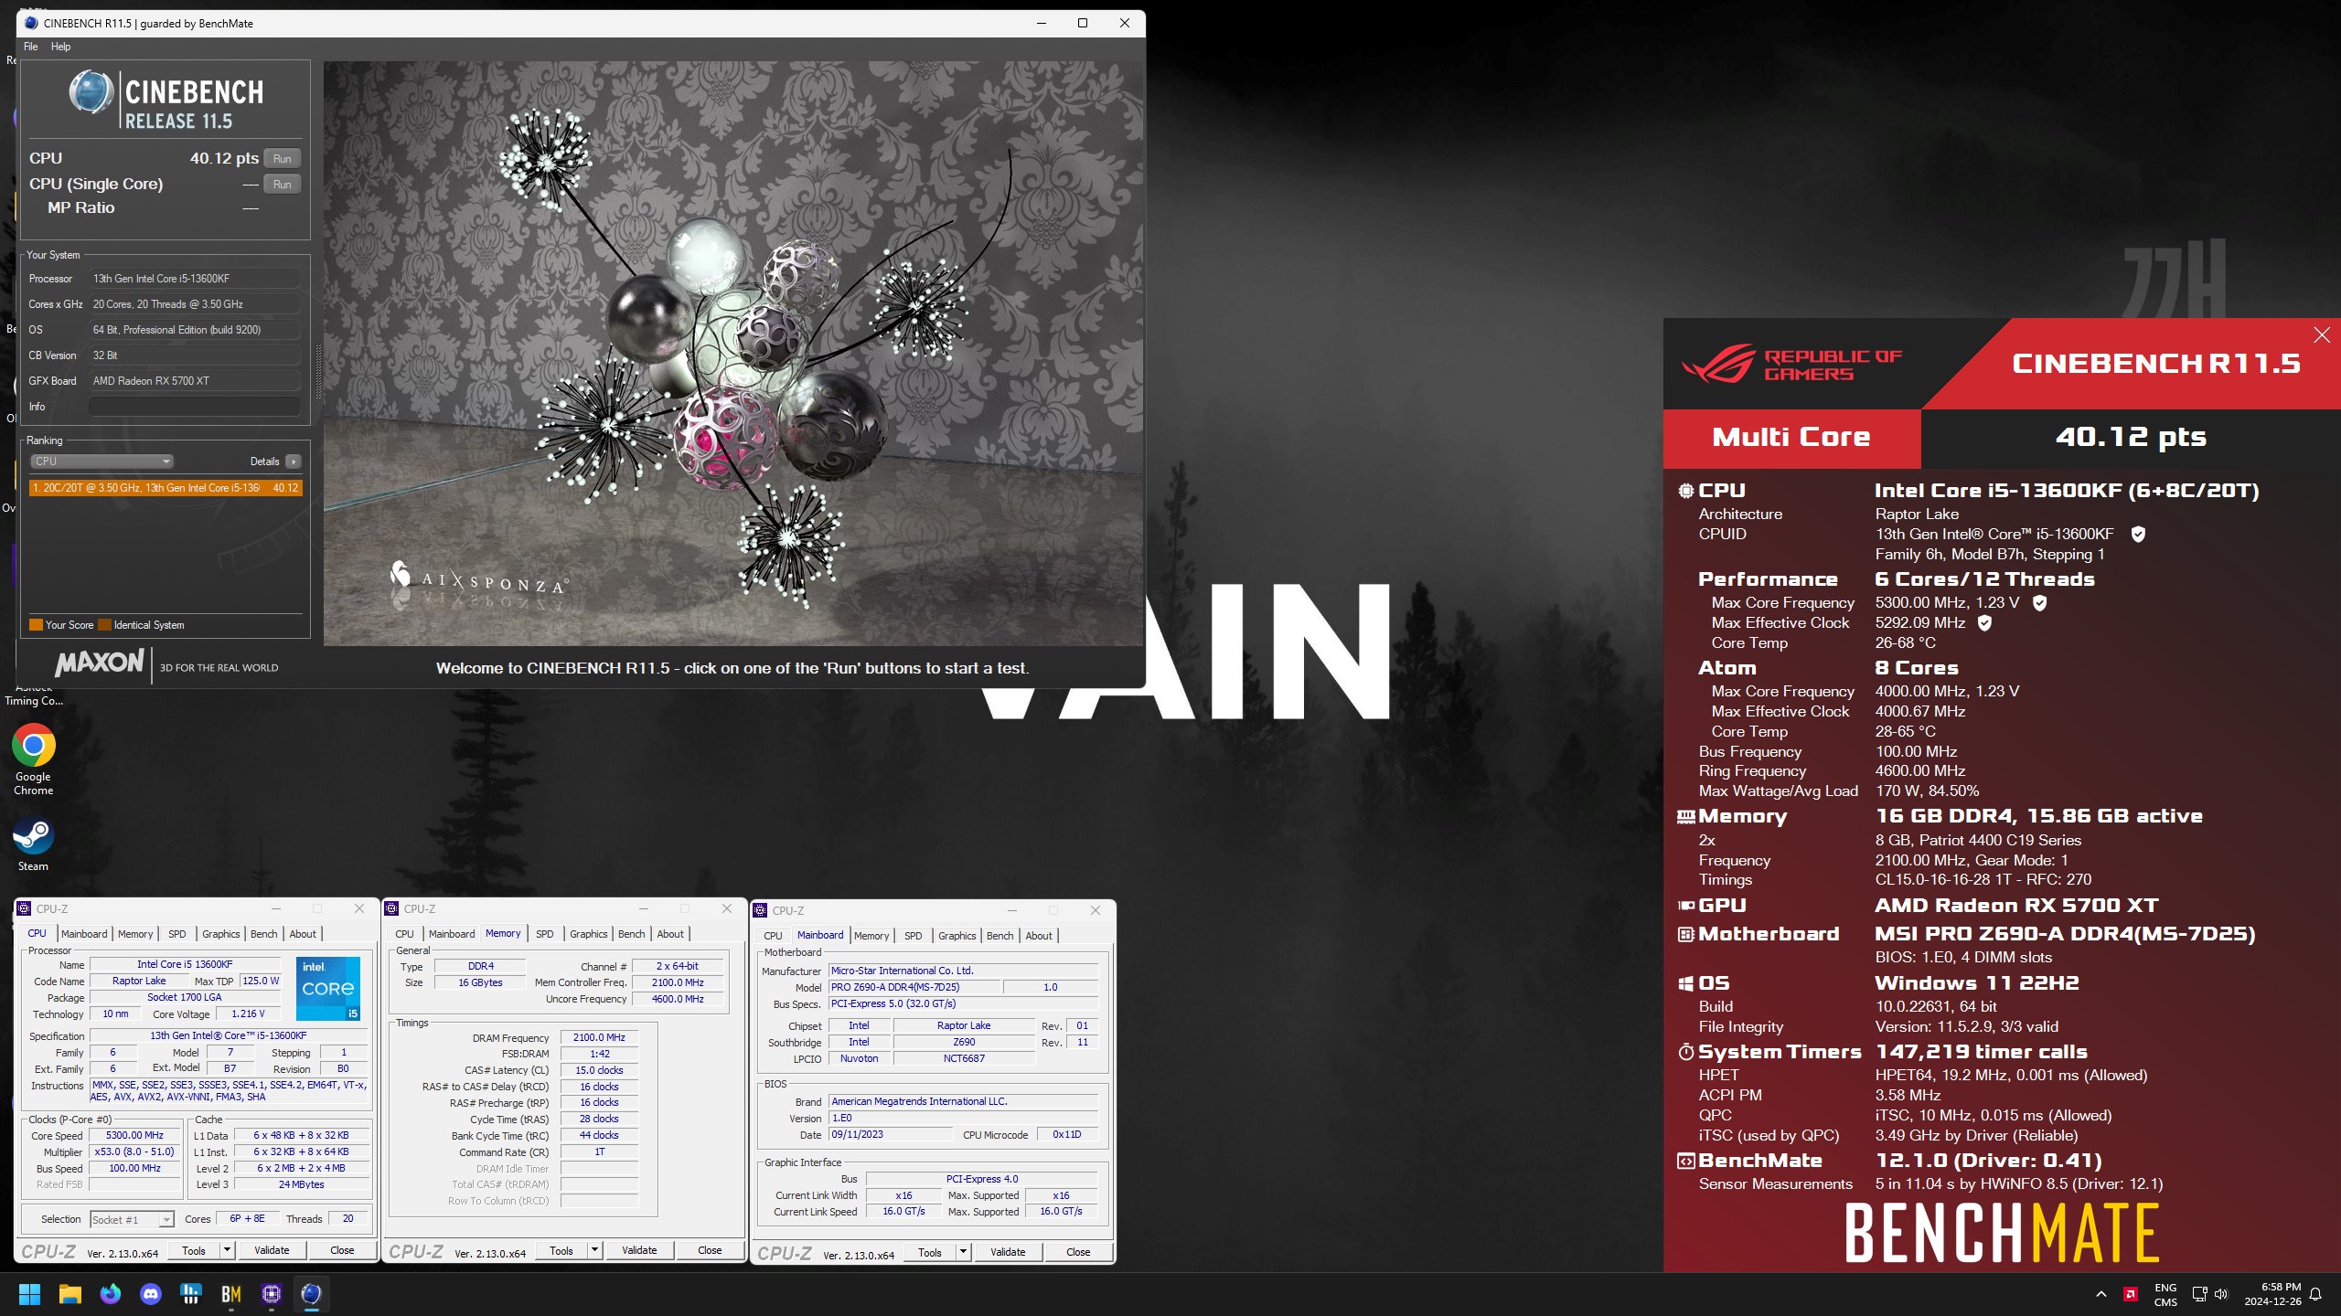Open Graphics tab in CPU-Z Memory window
Screen dimensions: 2341x1316
click(588, 934)
